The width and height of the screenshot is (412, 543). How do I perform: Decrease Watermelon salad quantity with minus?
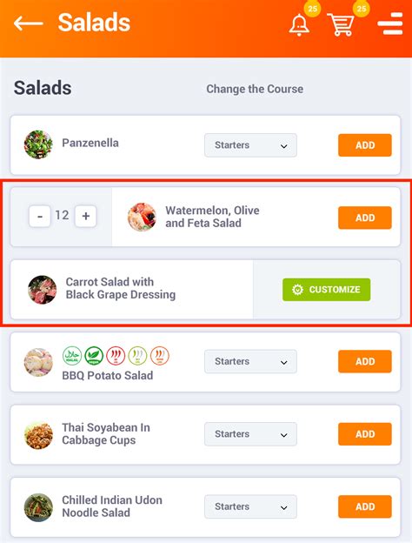click(40, 216)
